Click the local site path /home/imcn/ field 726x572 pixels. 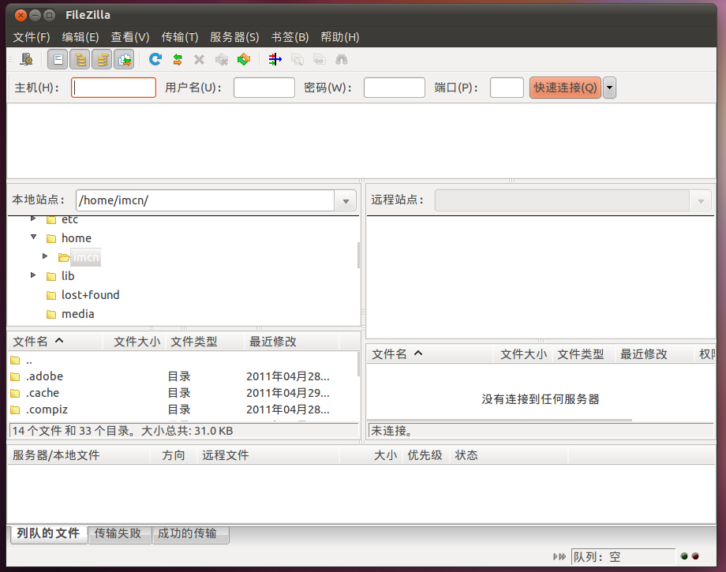[x=205, y=201]
